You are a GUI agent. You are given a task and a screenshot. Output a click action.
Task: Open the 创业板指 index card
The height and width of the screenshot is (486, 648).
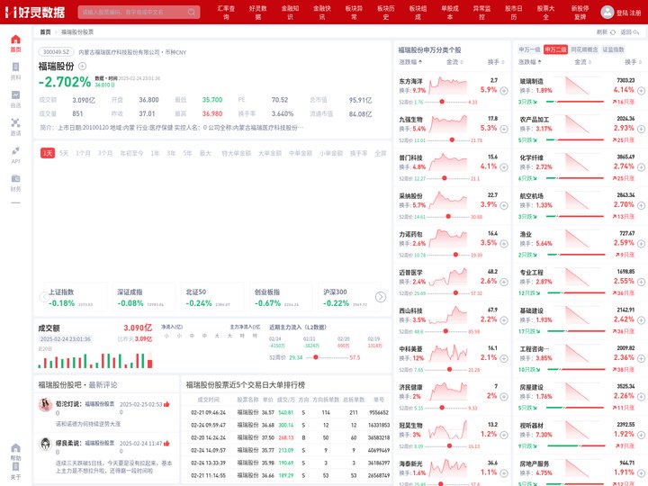point(279,297)
